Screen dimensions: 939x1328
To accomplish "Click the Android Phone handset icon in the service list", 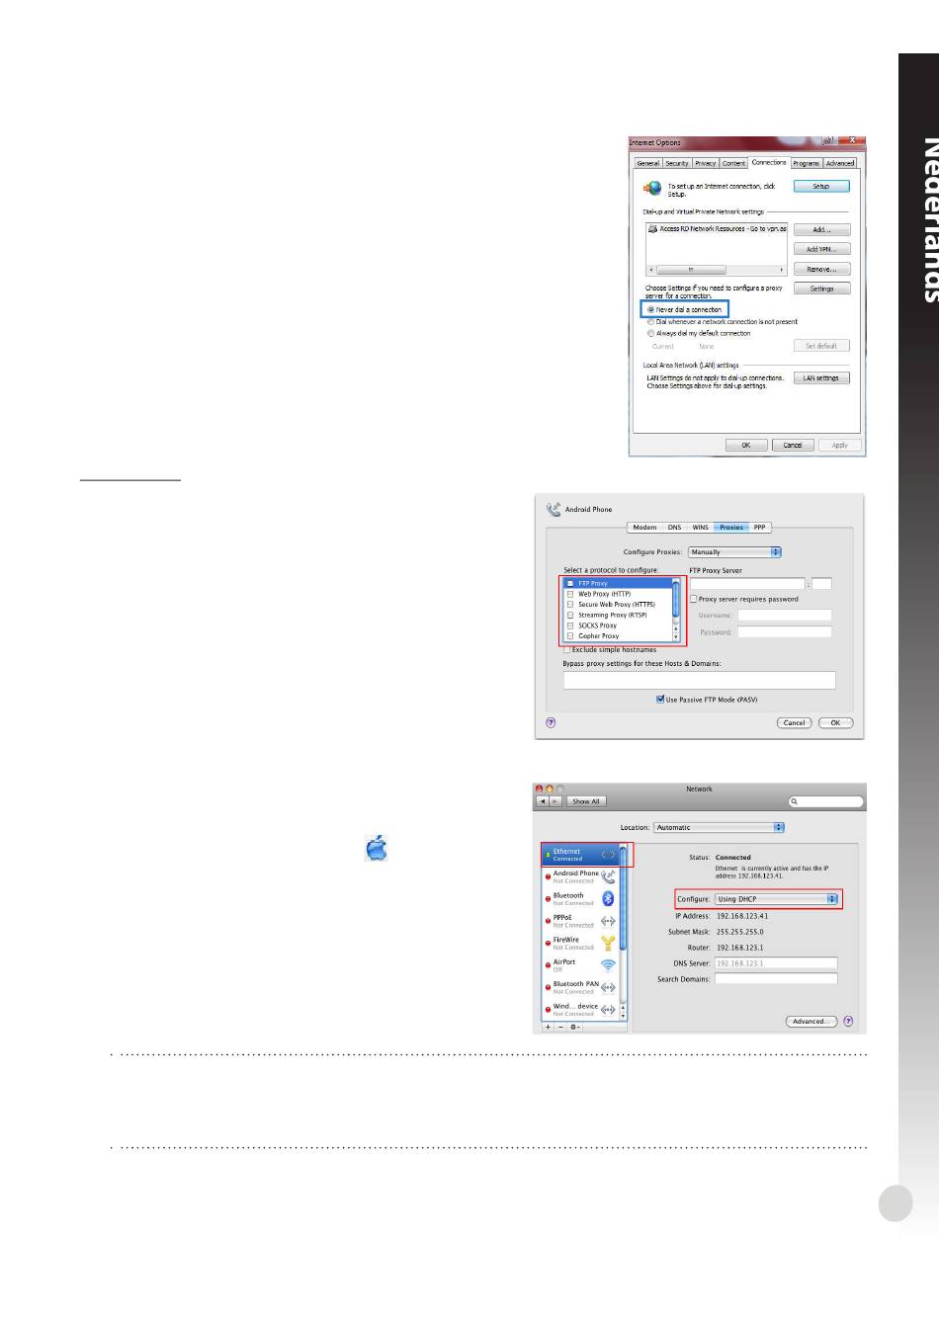I will [608, 876].
